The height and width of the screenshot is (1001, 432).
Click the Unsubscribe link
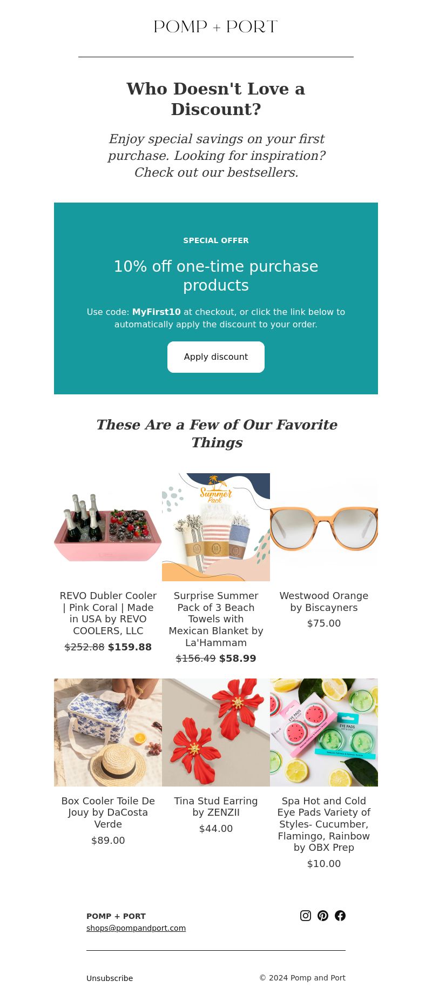[x=110, y=978]
